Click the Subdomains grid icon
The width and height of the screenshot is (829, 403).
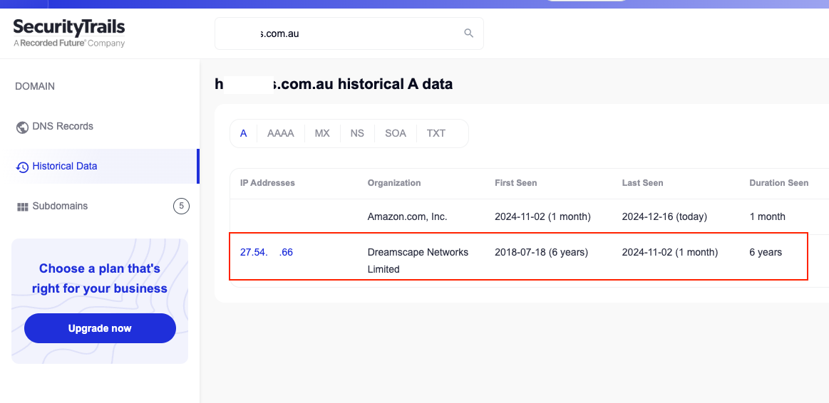tap(22, 207)
